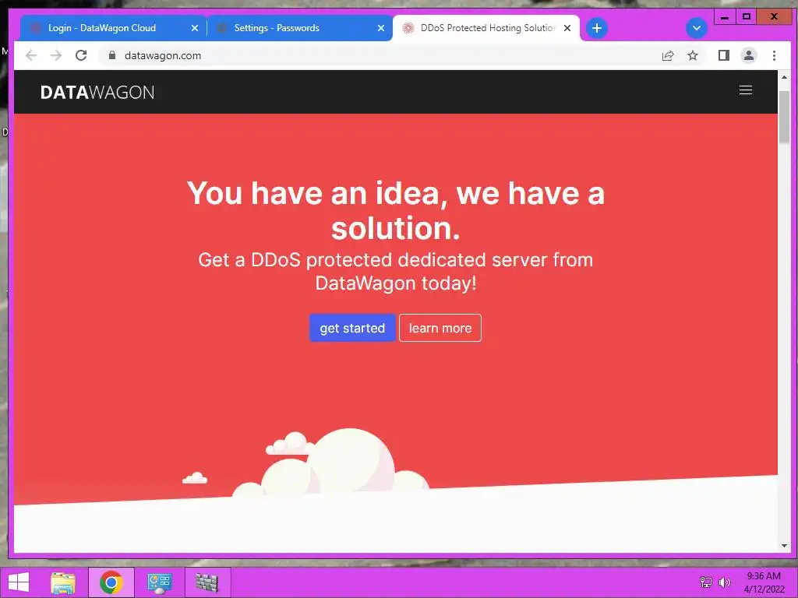Open Chrome three-dot menu
The width and height of the screenshot is (798, 598).
[x=774, y=55]
